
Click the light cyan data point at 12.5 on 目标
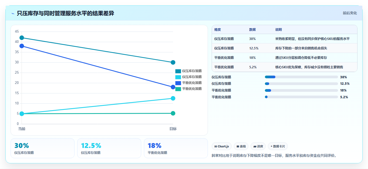[x=173, y=98]
